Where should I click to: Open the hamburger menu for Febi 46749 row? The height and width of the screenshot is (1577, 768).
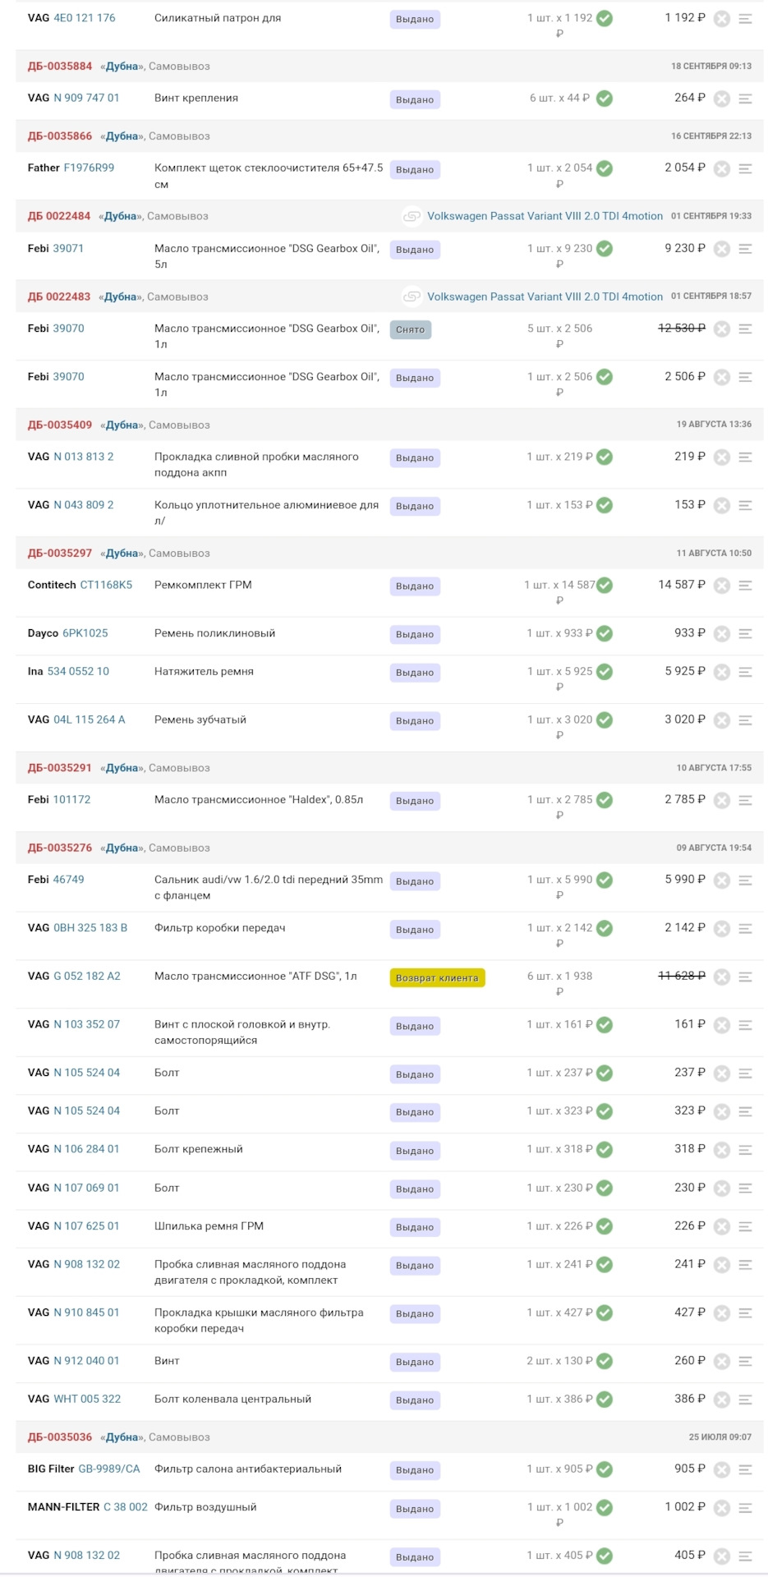(x=745, y=880)
